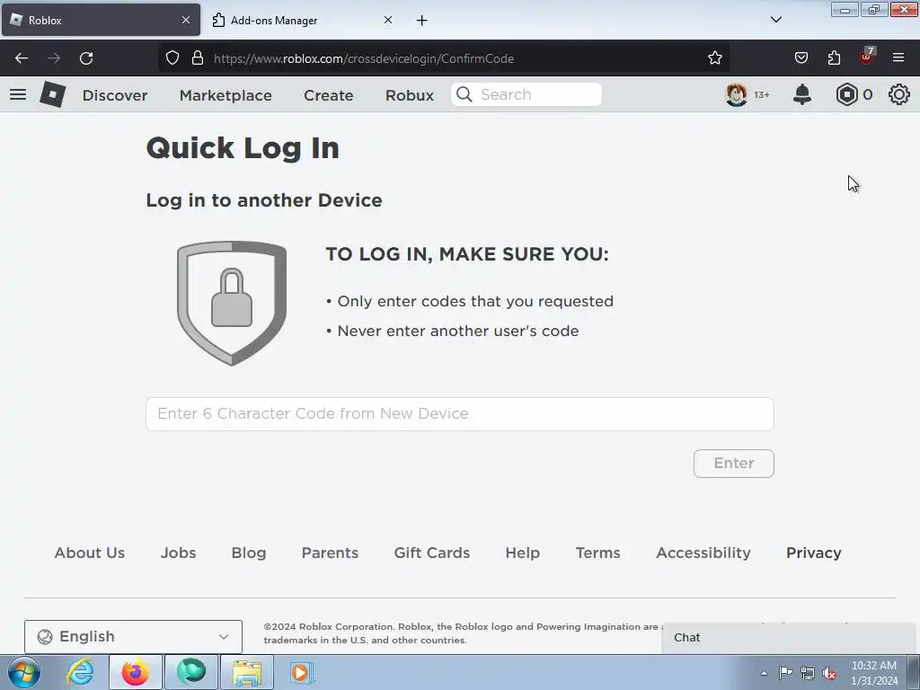920x690 pixels.
Task: Click the browser forward arrow
Action: click(x=54, y=58)
